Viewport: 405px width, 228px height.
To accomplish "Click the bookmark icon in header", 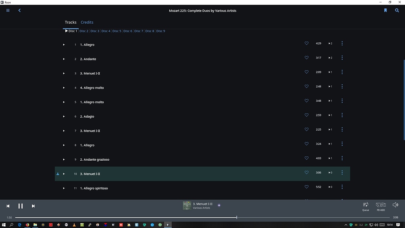I will (x=385, y=11).
